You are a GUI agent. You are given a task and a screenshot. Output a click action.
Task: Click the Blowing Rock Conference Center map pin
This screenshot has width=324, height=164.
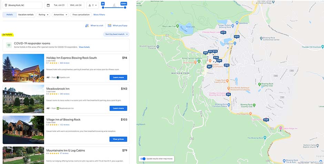click(x=261, y=38)
